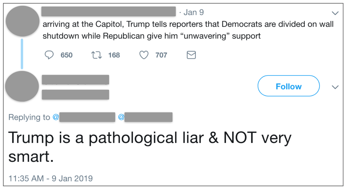
Task: Click the envelope direct message icon
Action: coord(191,55)
